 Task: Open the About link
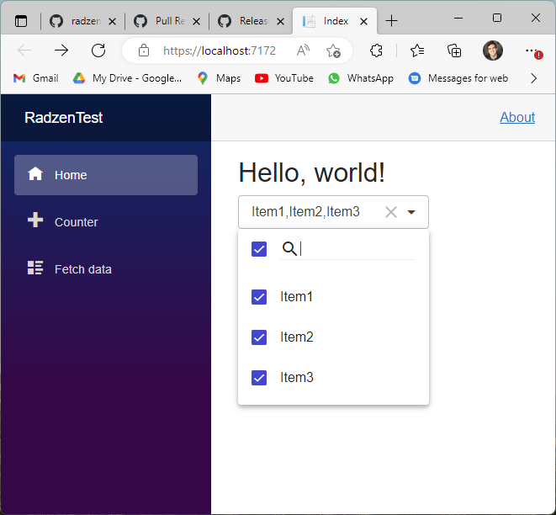point(517,118)
